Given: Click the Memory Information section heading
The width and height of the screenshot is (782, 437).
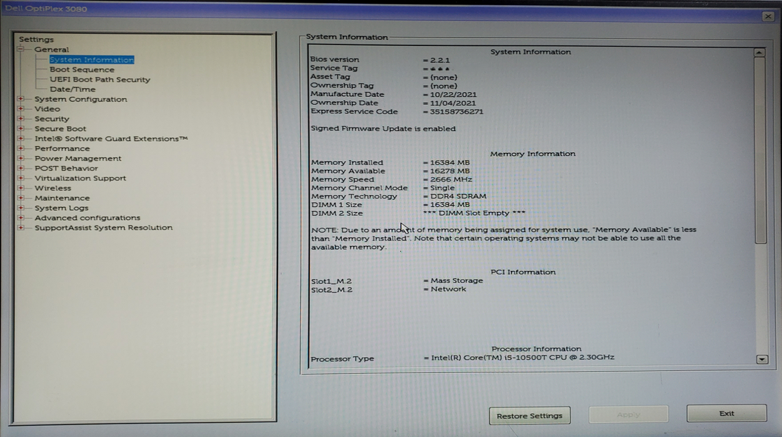Looking at the screenshot, I should tap(533, 154).
